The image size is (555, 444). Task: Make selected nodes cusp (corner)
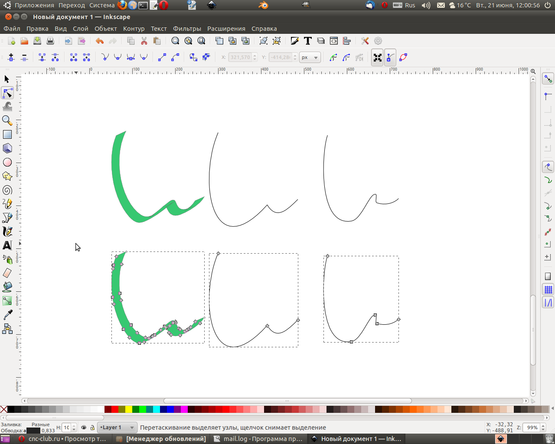(104, 57)
